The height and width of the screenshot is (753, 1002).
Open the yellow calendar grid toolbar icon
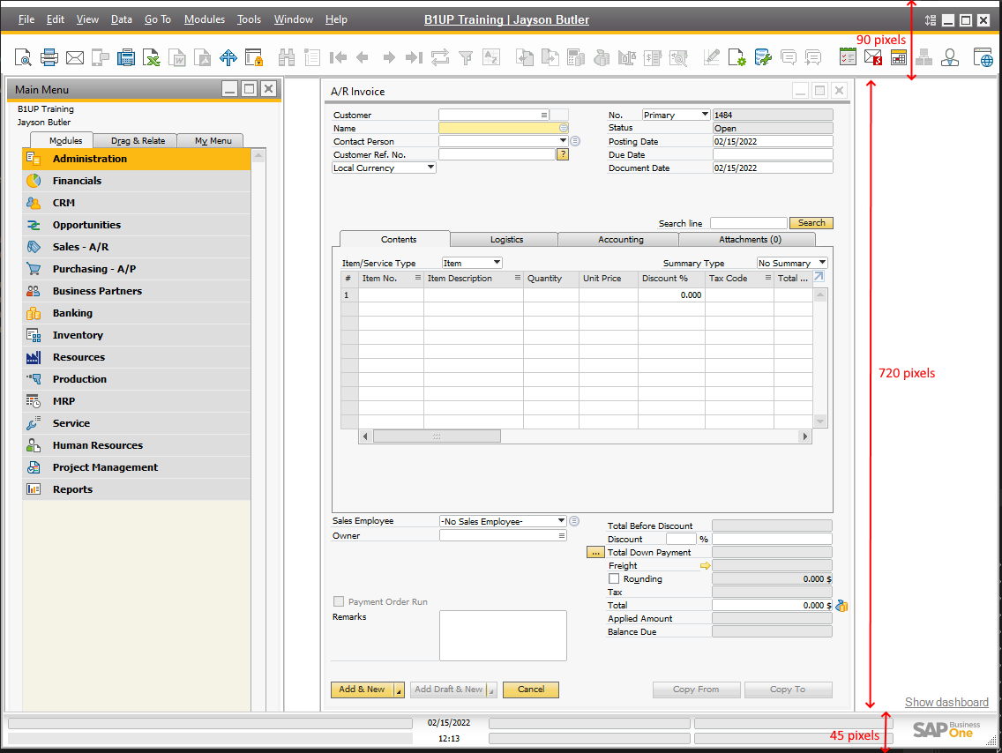click(x=899, y=56)
